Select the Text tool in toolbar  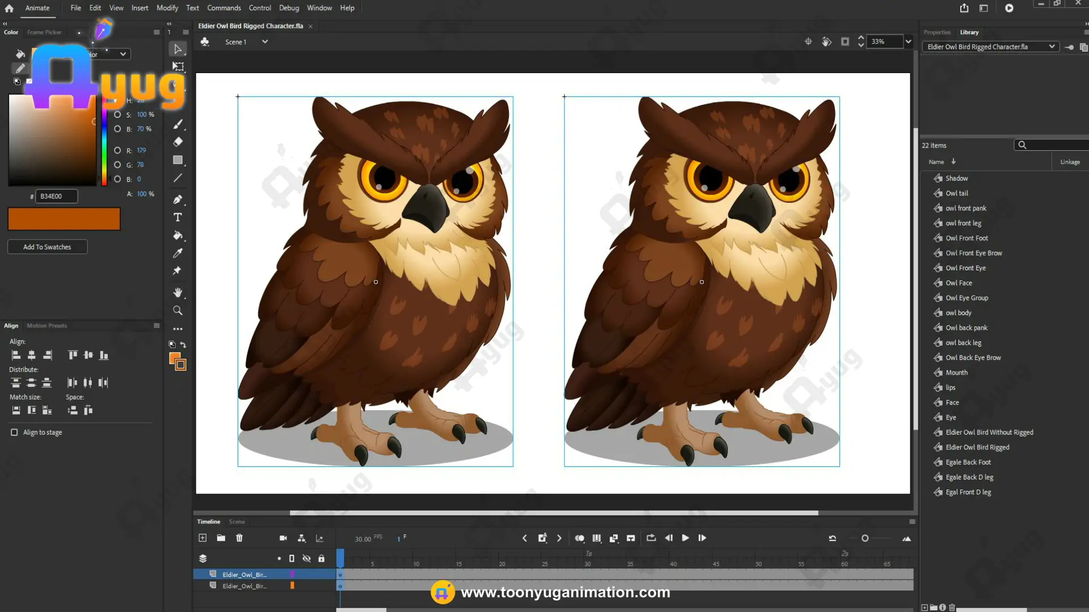click(x=178, y=218)
